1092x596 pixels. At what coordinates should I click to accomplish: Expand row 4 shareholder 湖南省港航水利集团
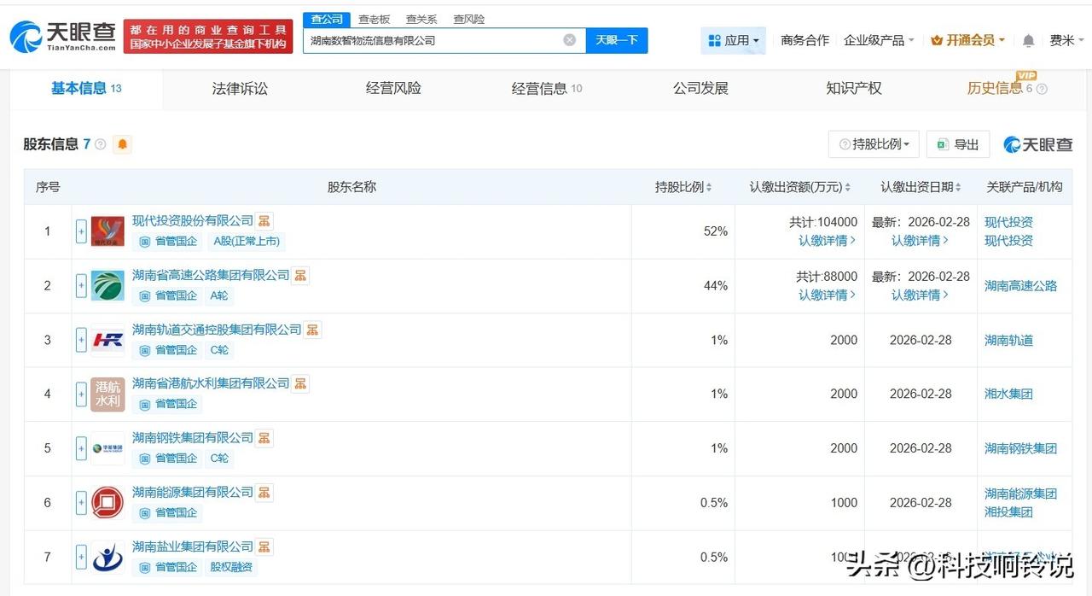click(x=81, y=394)
